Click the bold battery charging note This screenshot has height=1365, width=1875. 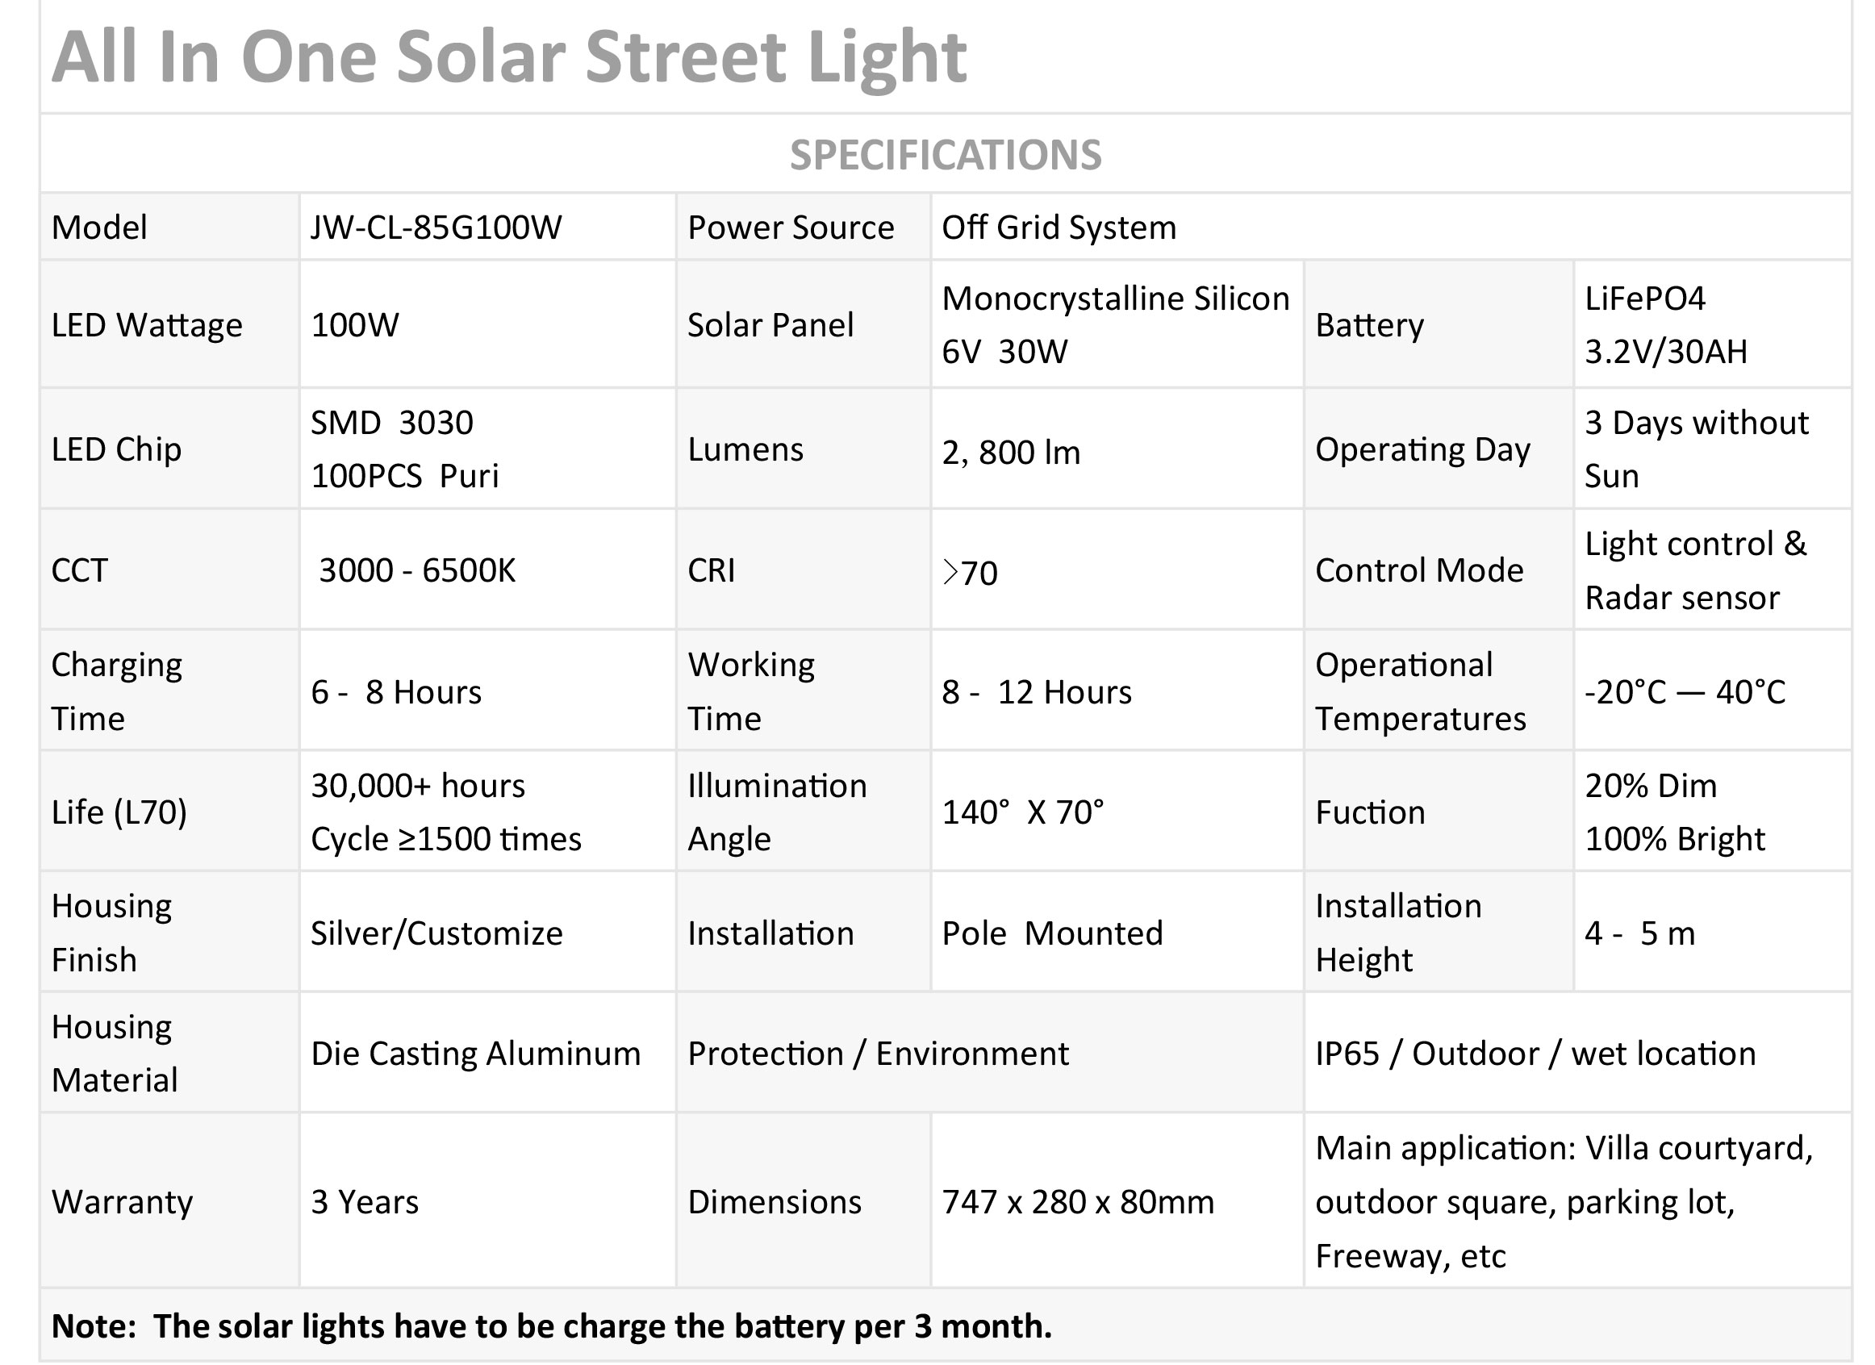pyautogui.click(x=551, y=1326)
